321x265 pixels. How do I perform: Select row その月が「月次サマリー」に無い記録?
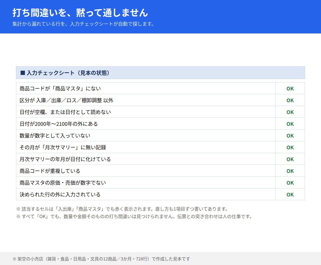[x=160, y=147]
